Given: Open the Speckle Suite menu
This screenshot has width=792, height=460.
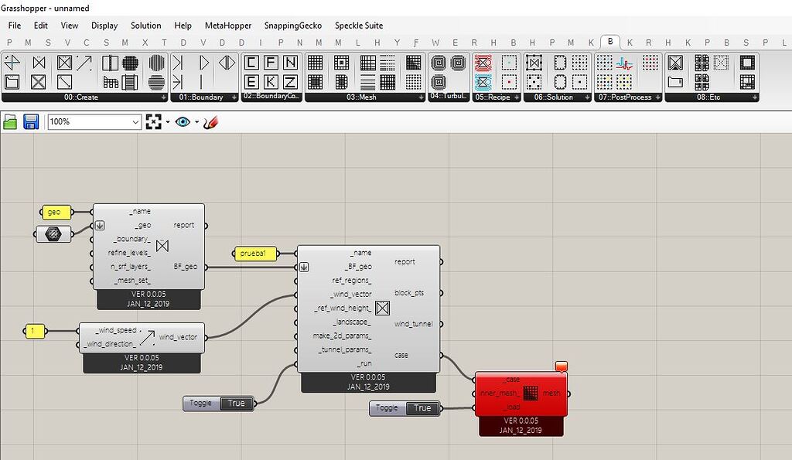Looking at the screenshot, I should (359, 26).
